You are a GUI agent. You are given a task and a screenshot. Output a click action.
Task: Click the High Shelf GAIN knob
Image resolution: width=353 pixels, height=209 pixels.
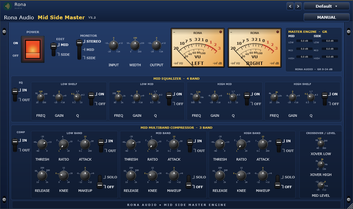(292, 97)
